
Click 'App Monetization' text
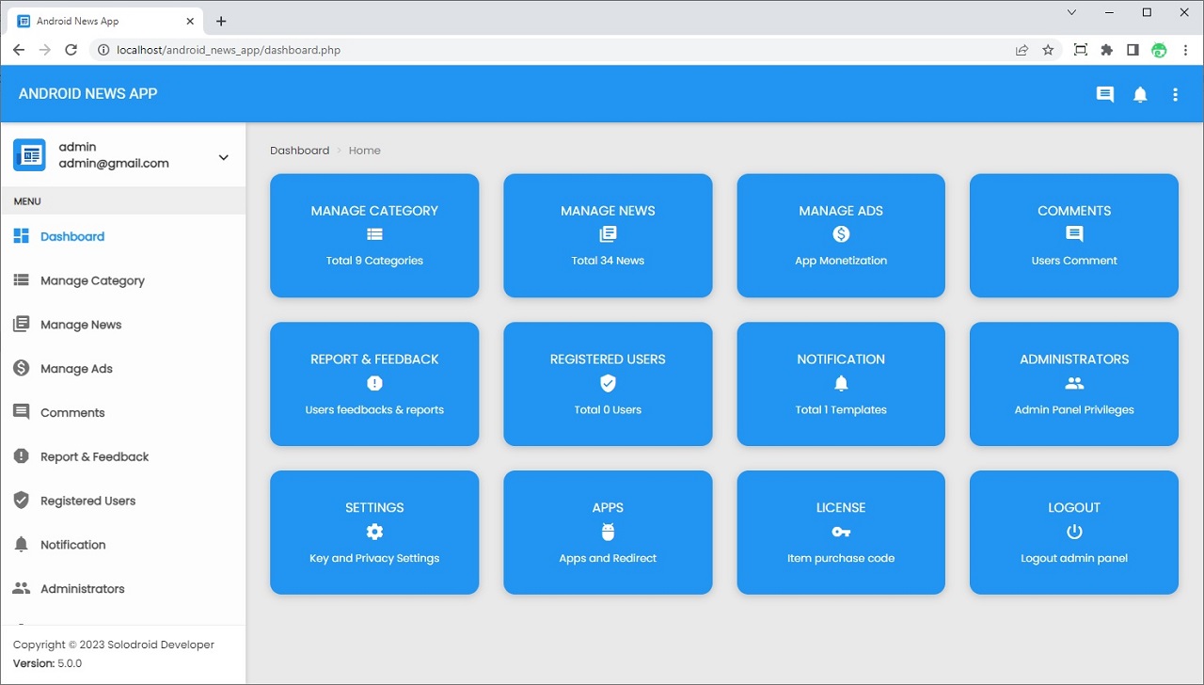coord(841,261)
